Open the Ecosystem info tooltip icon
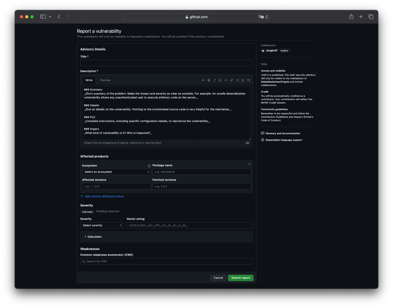The height and width of the screenshot is (308, 393). pyautogui.click(x=149, y=165)
